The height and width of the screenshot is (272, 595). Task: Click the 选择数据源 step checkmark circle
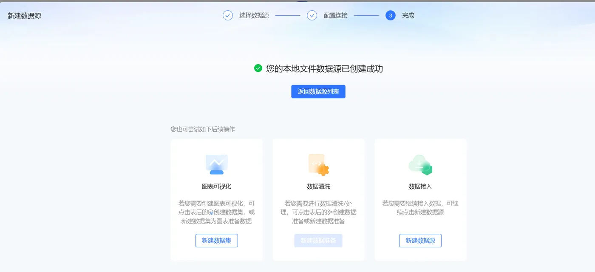coord(228,15)
